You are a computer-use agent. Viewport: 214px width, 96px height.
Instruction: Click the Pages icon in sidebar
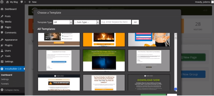2,27
